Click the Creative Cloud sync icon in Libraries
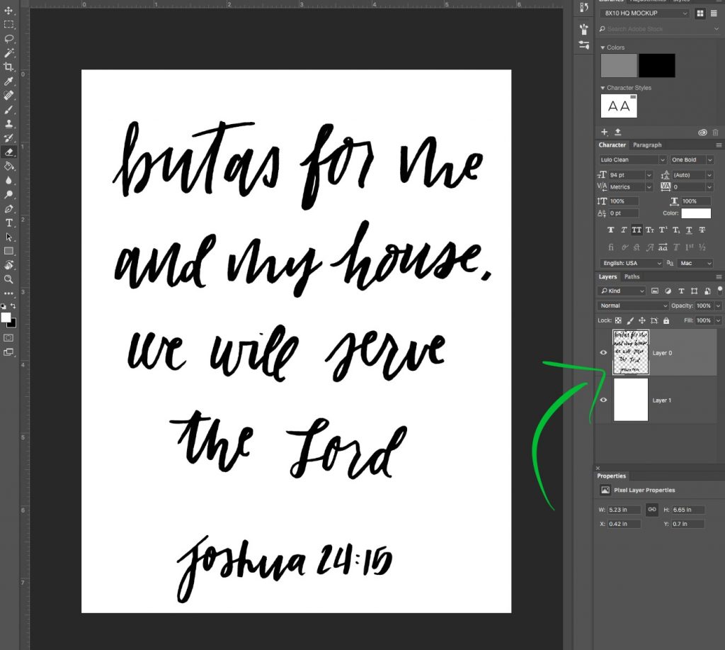725x650 pixels. [x=702, y=132]
